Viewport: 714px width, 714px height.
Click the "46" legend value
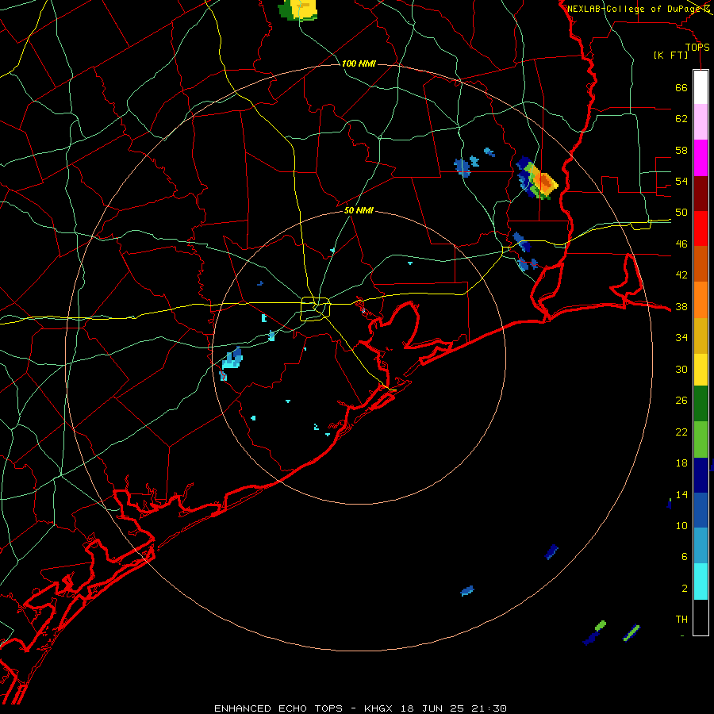[681, 244]
